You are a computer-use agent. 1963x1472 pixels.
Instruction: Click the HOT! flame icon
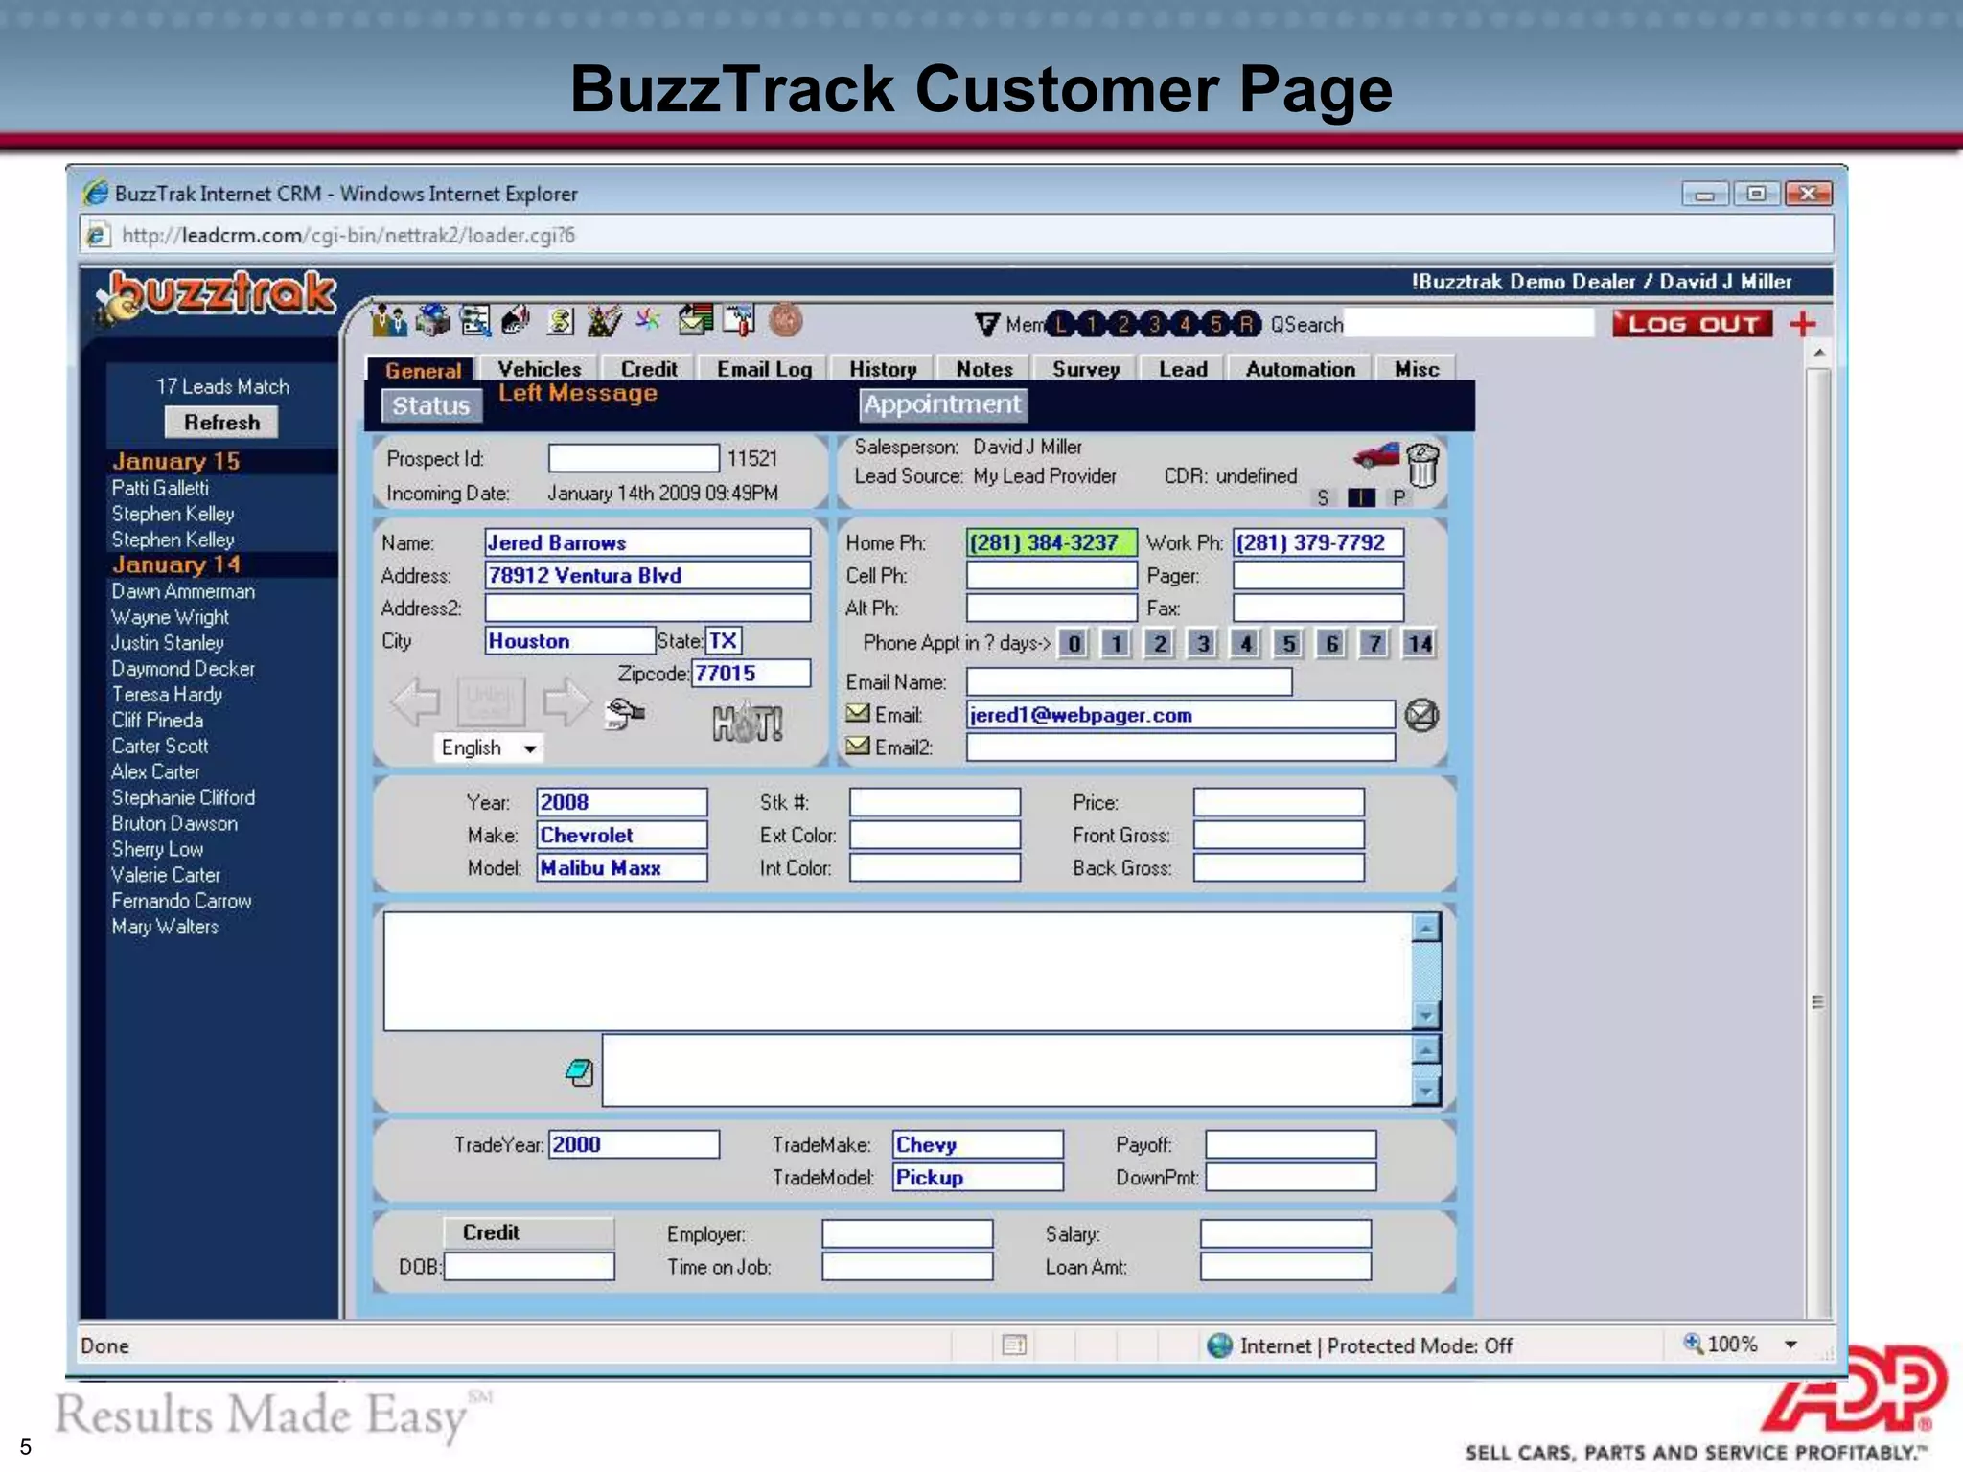click(x=748, y=721)
